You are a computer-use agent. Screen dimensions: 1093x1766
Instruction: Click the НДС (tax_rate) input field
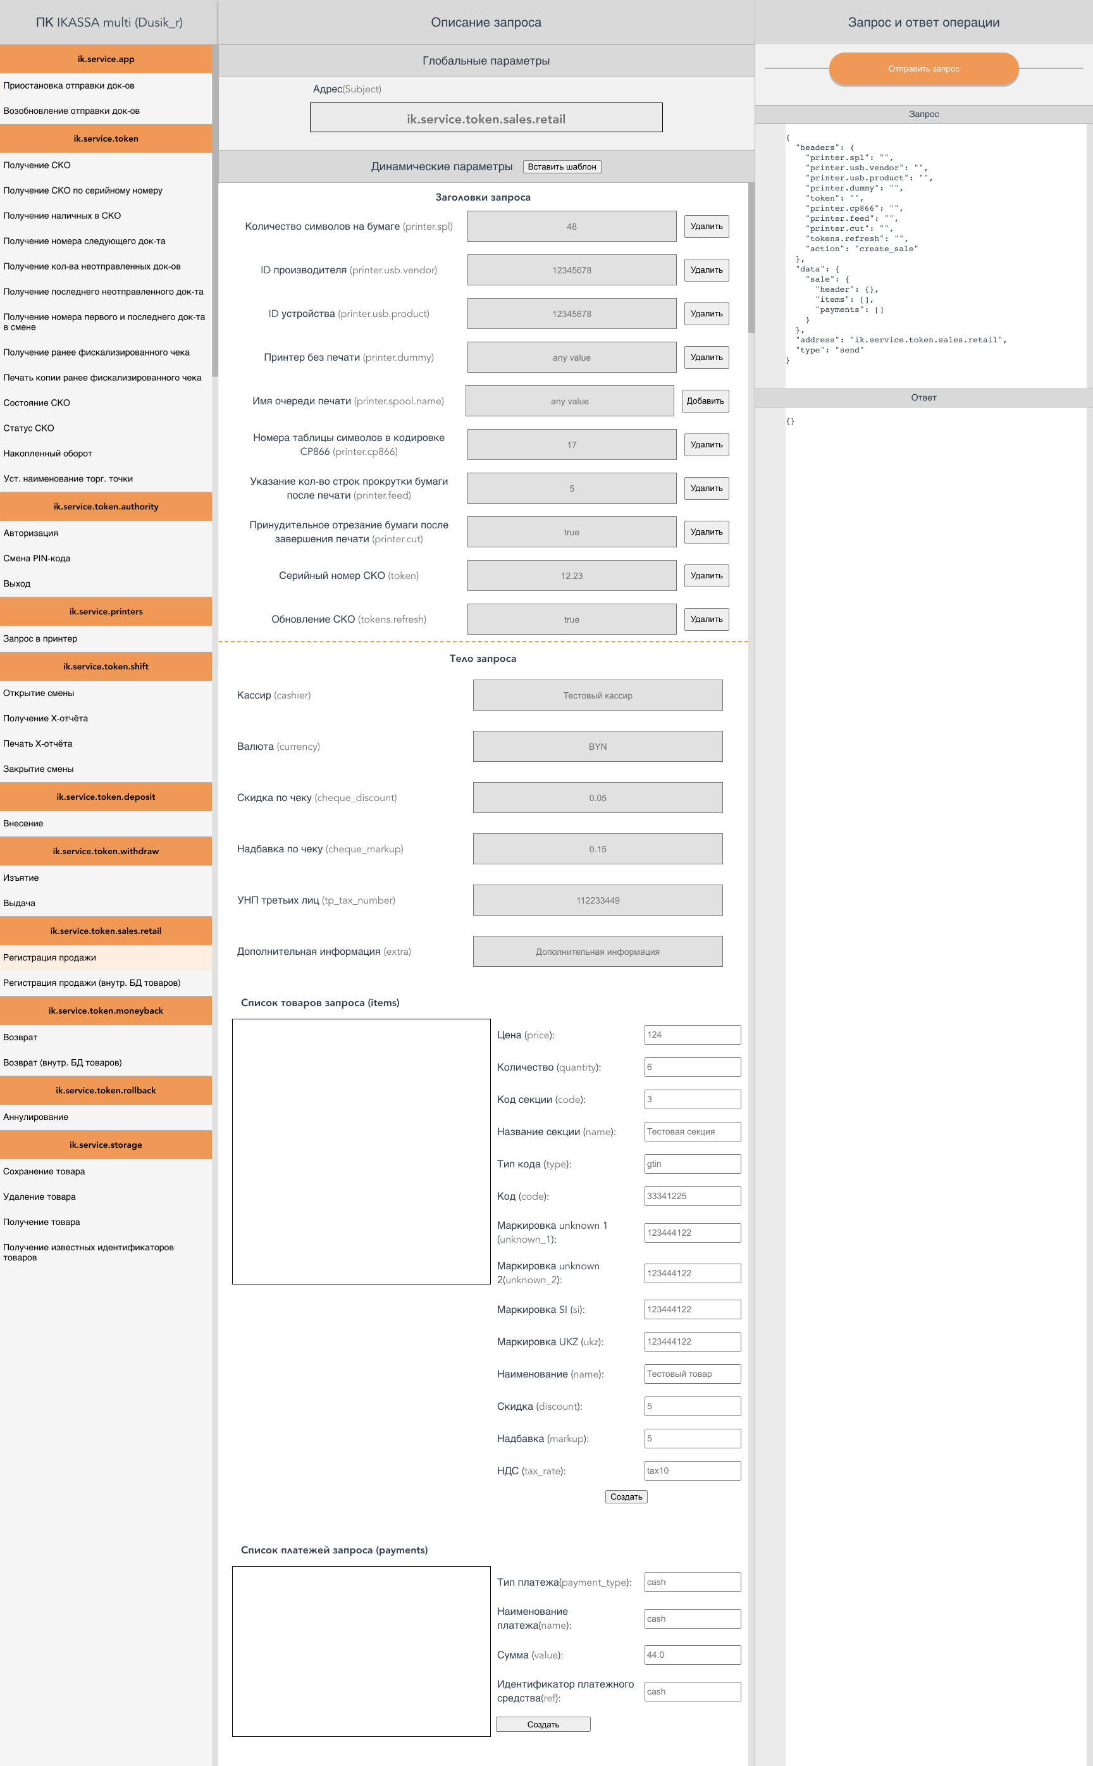pos(692,1471)
